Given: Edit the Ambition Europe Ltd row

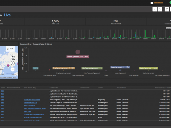Looking at the screenshot, I should [2, 103].
